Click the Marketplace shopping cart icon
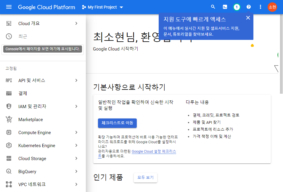The height and width of the screenshot is (192, 283). 9,119
